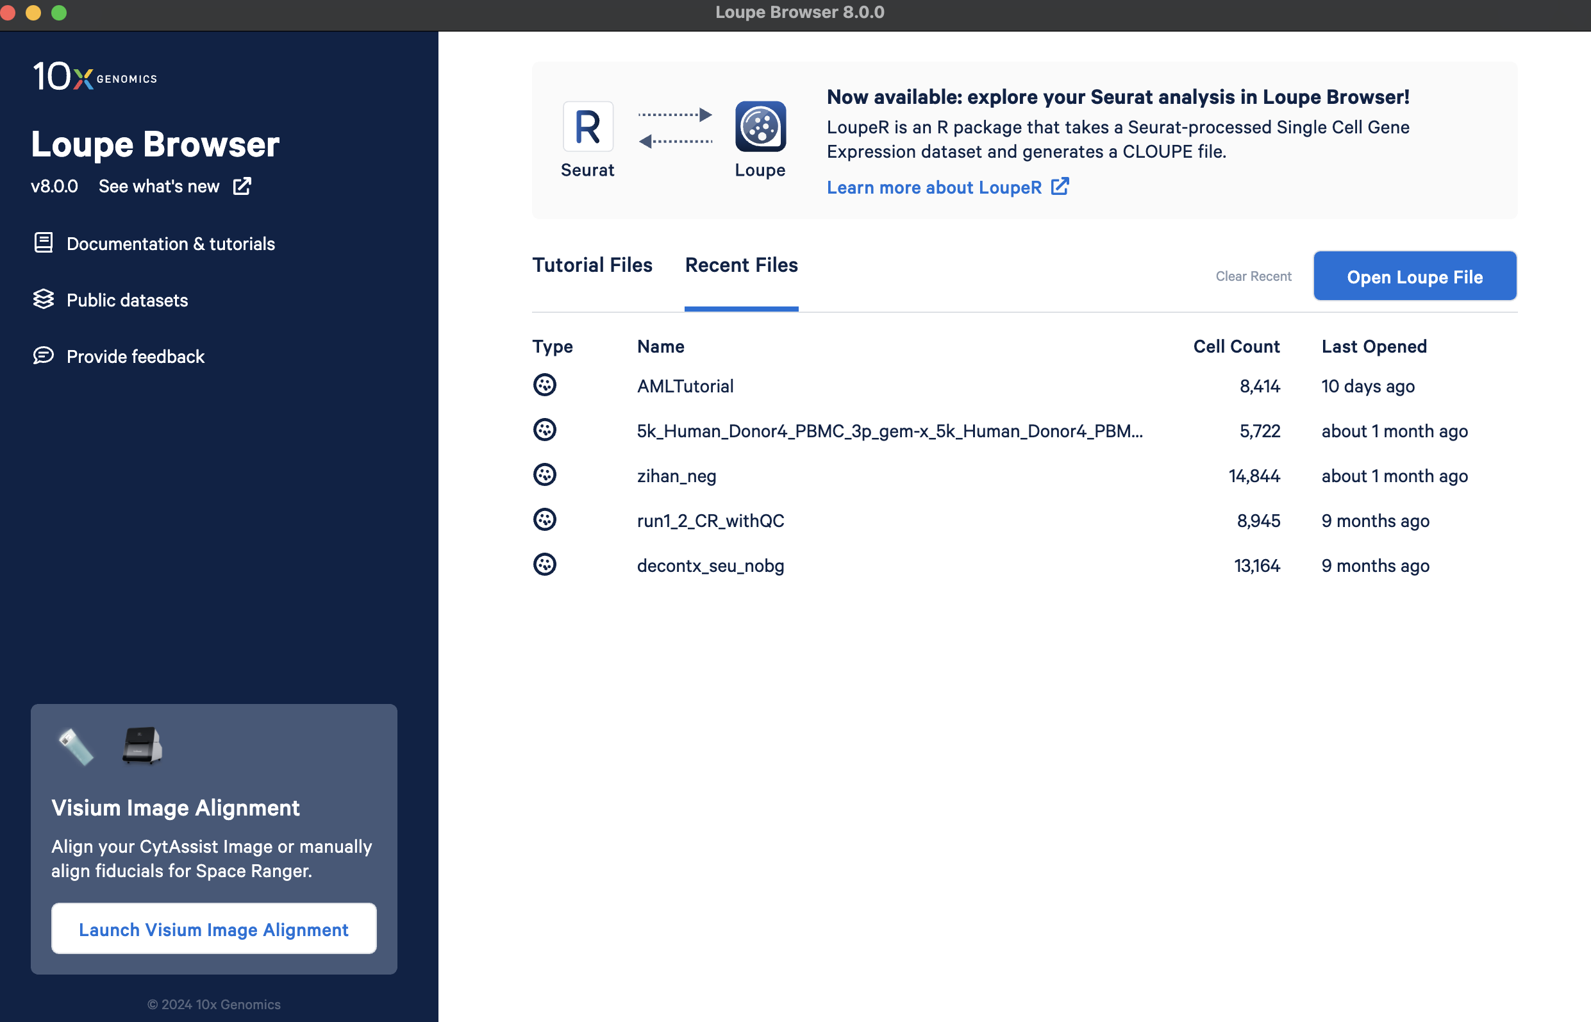Click the Open Loupe File button
This screenshot has width=1591, height=1022.
pos(1415,276)
